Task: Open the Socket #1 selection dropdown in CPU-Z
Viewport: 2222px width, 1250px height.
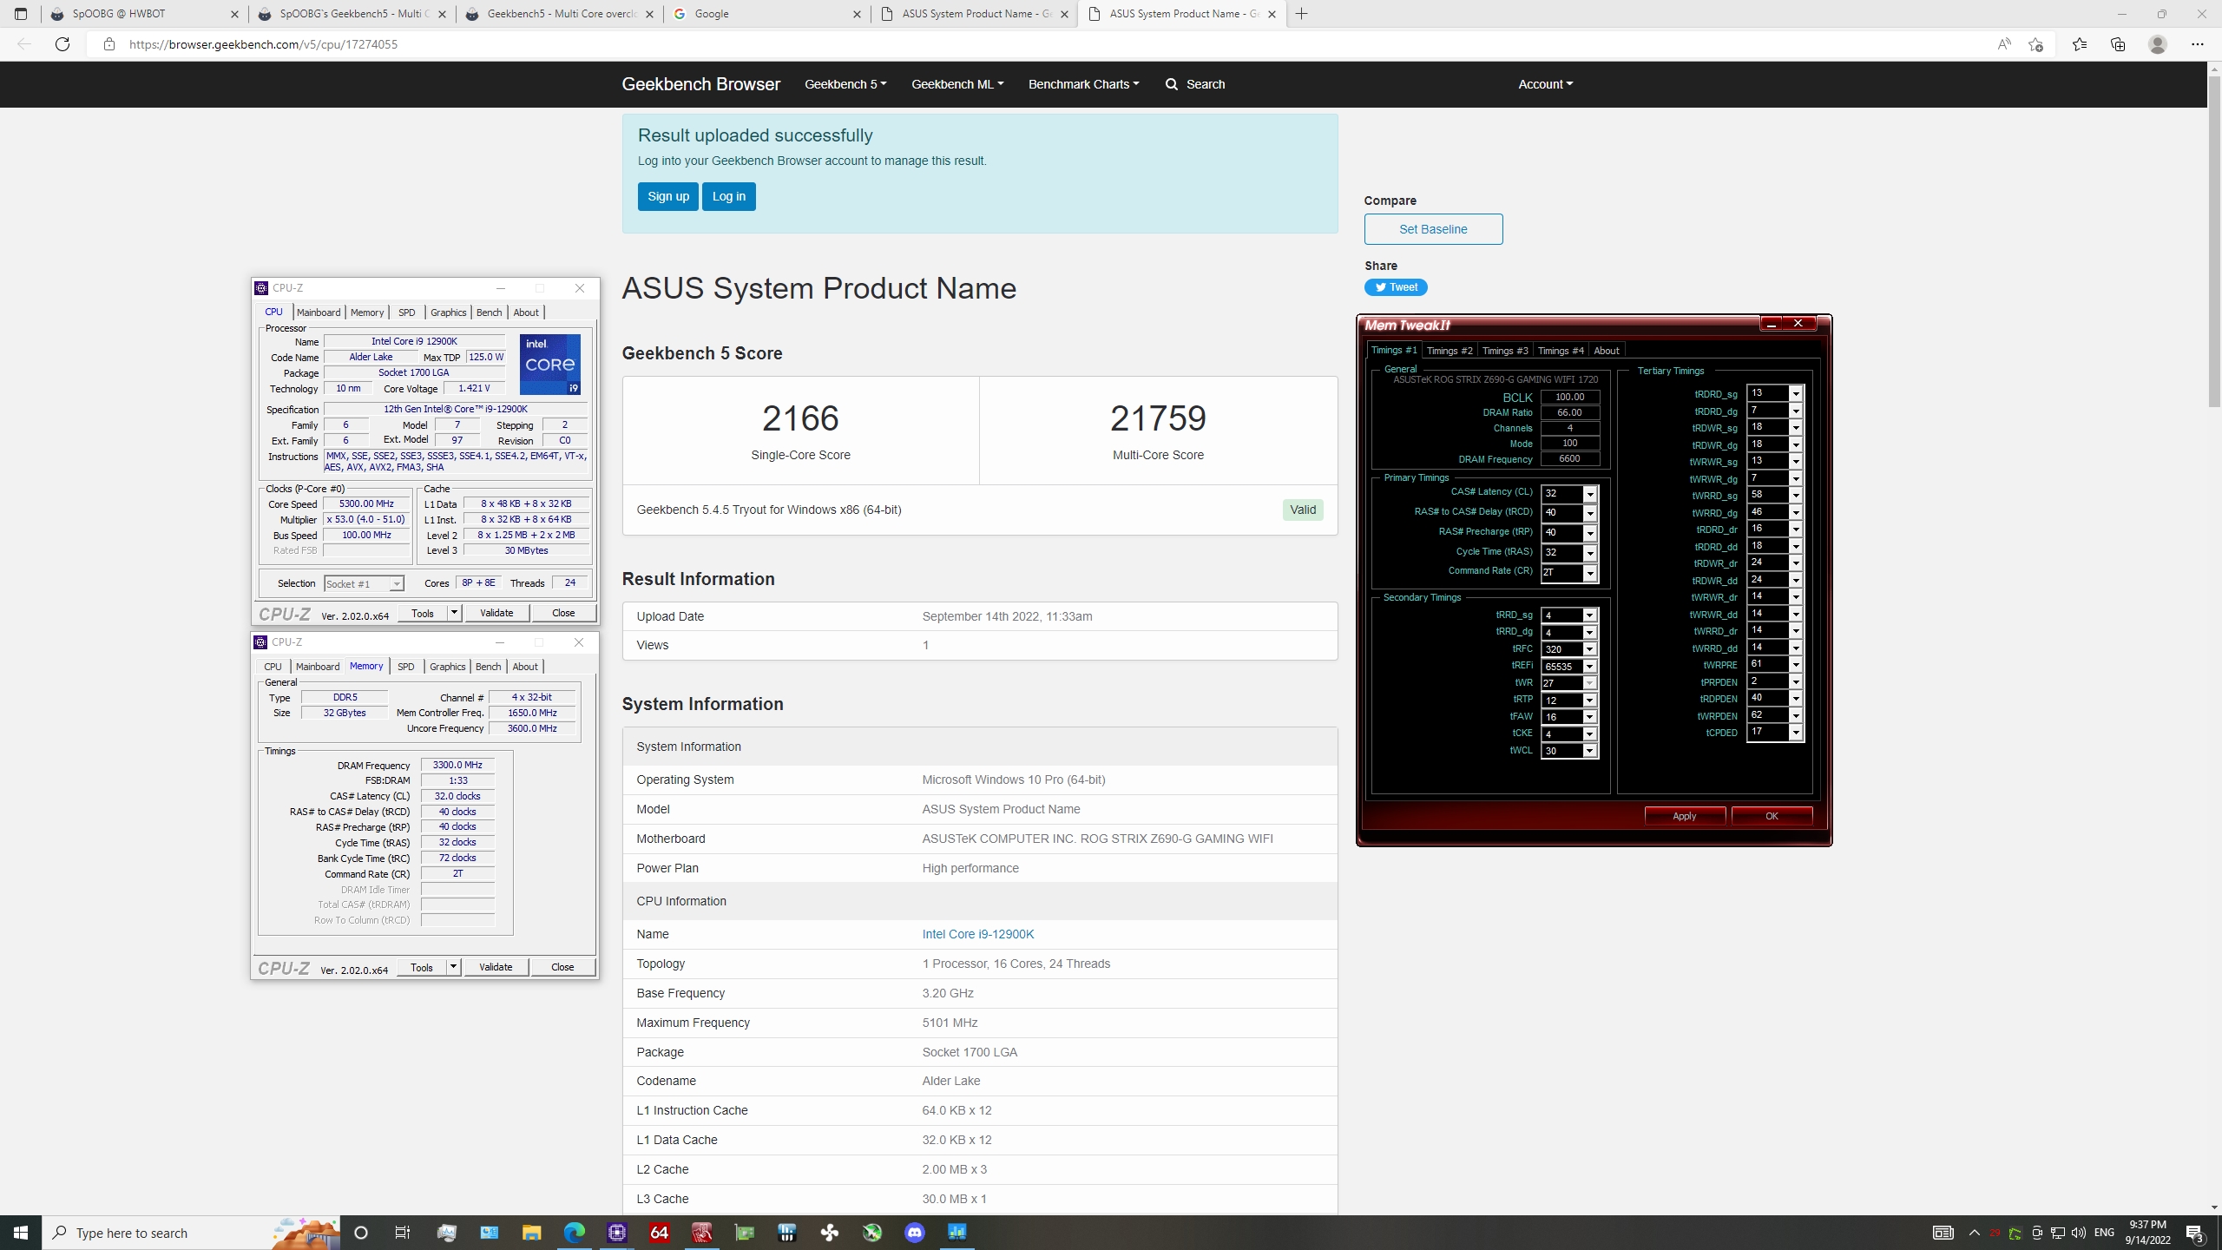Action: pyautogui.click(x=397, y=584)
